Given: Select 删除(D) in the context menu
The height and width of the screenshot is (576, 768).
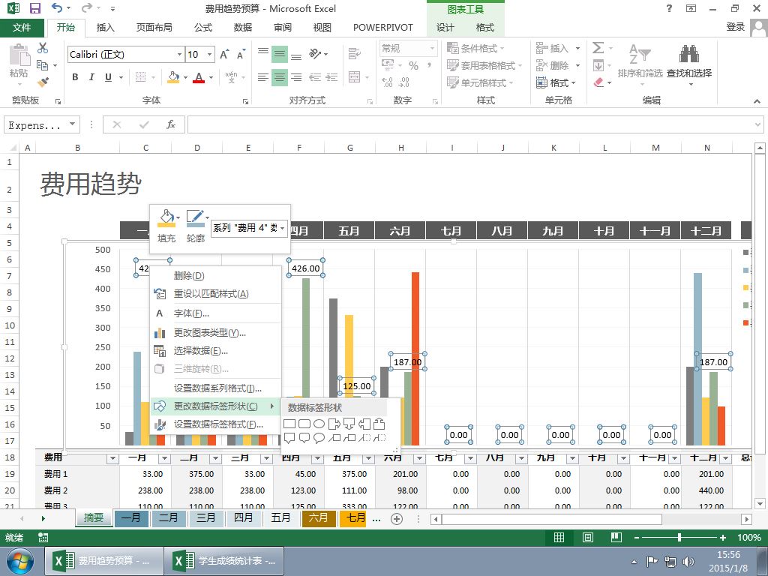Looking at the screenshot, I should pyautogui.click(x=215, y=276).
